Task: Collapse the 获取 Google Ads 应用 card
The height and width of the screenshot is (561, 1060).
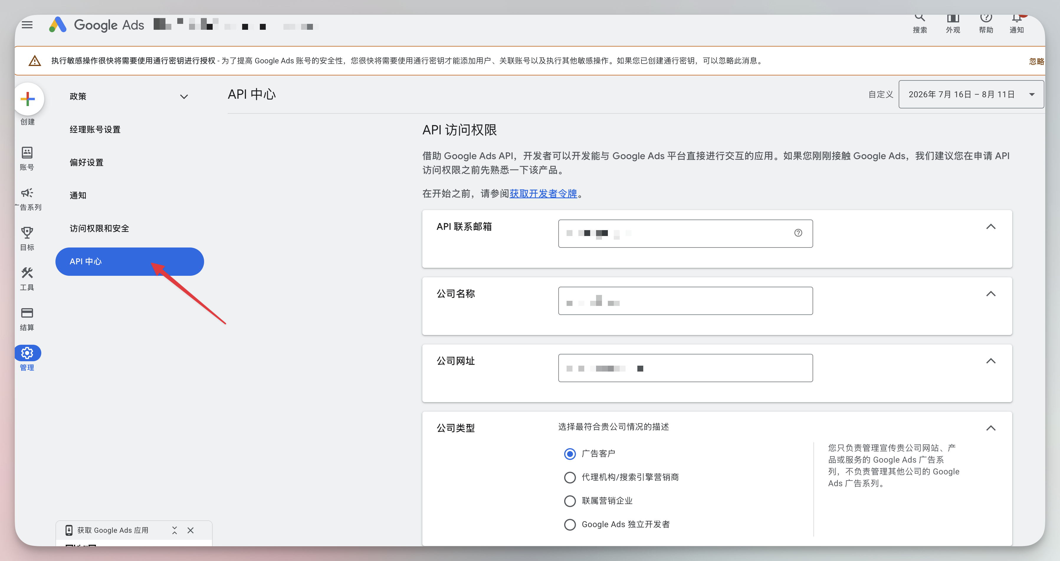Action: (175, 530)
